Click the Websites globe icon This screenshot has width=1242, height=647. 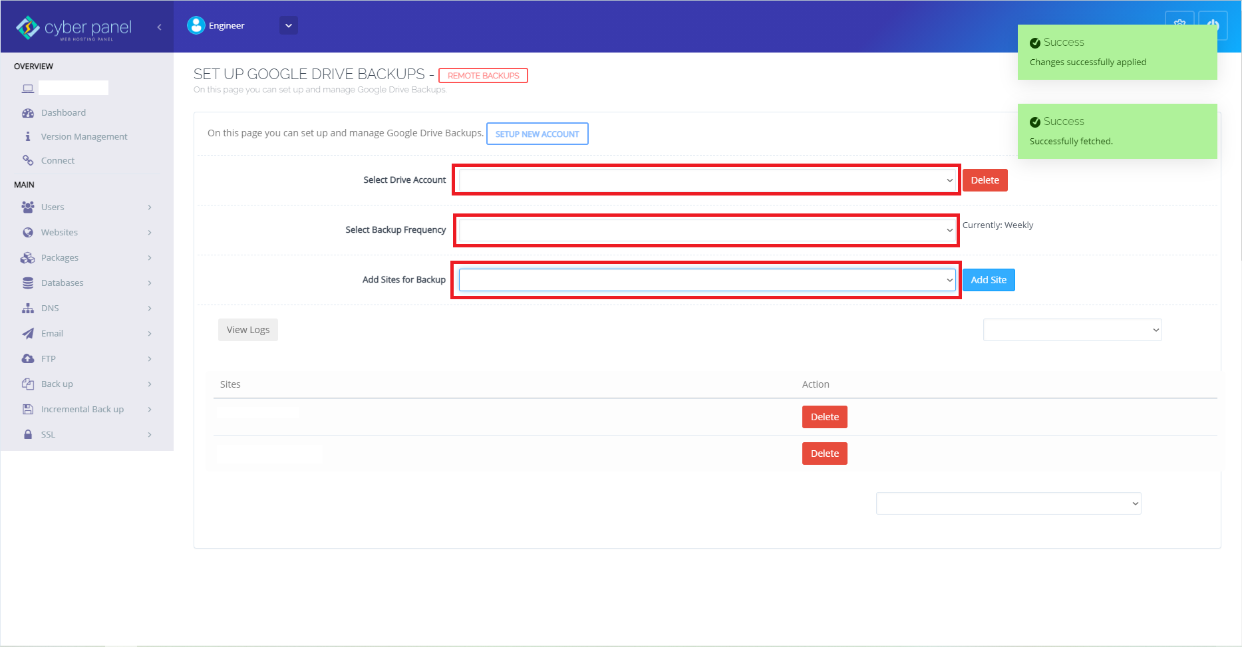click(28, 232)
